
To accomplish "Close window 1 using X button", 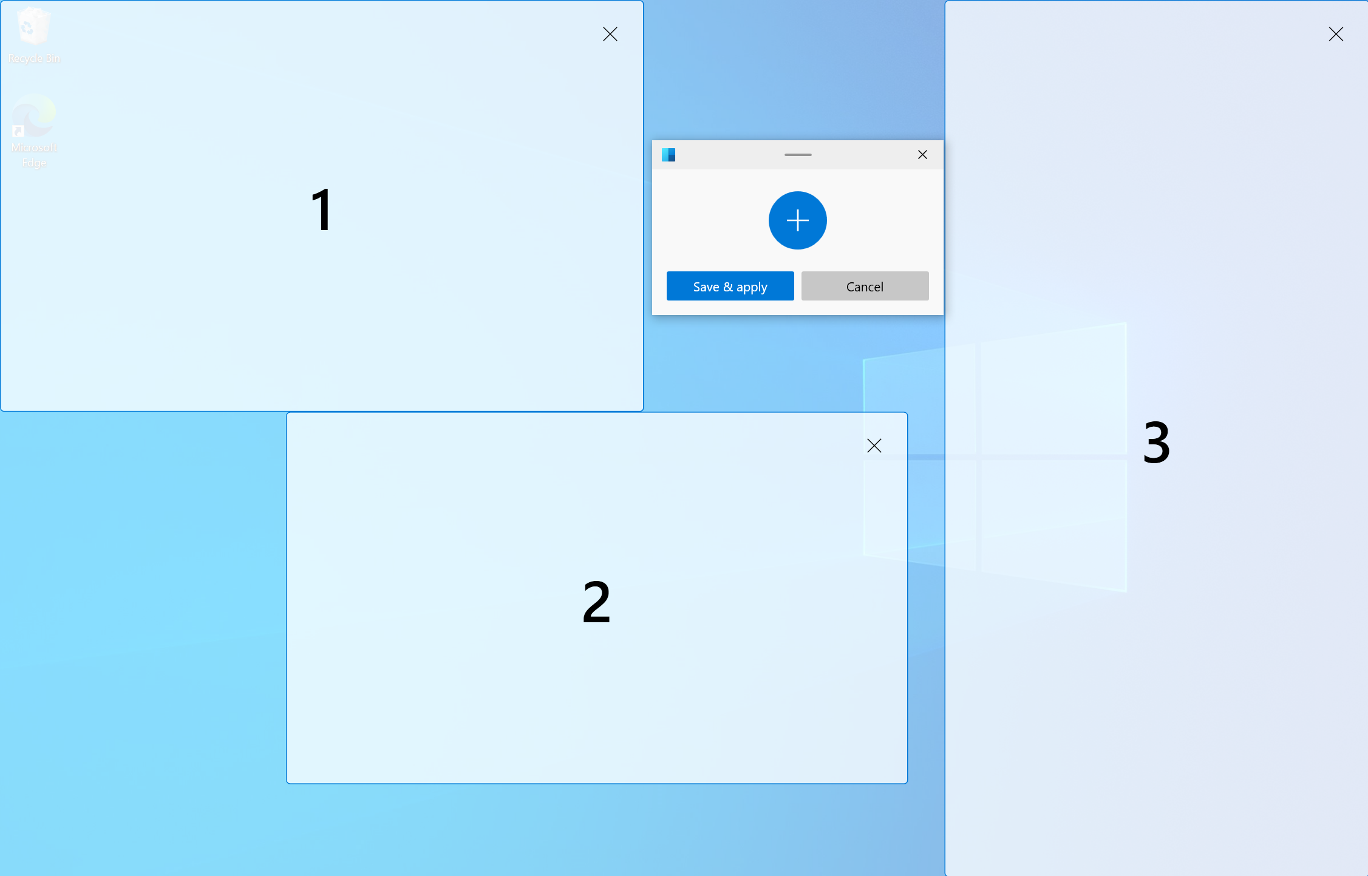I will pos(610,34).
